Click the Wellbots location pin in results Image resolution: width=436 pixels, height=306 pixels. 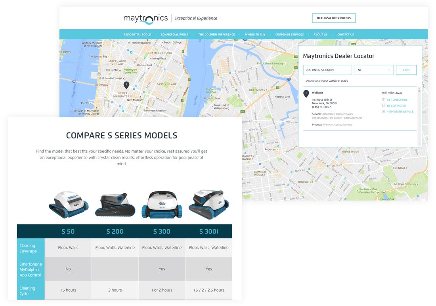(306, 94)
